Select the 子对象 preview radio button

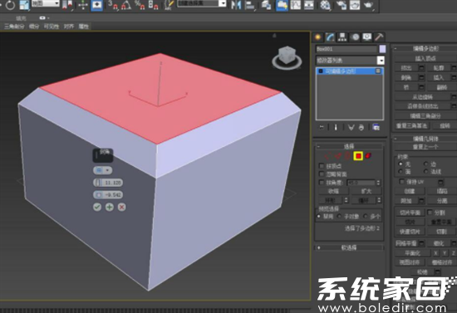point(340,217)
